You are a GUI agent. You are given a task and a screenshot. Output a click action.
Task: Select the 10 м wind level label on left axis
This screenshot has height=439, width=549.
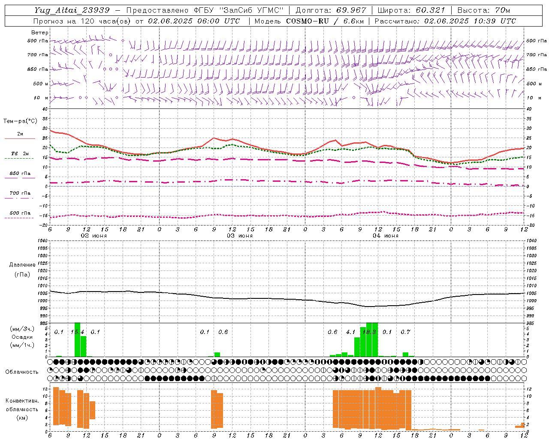(x=41, y=98)
